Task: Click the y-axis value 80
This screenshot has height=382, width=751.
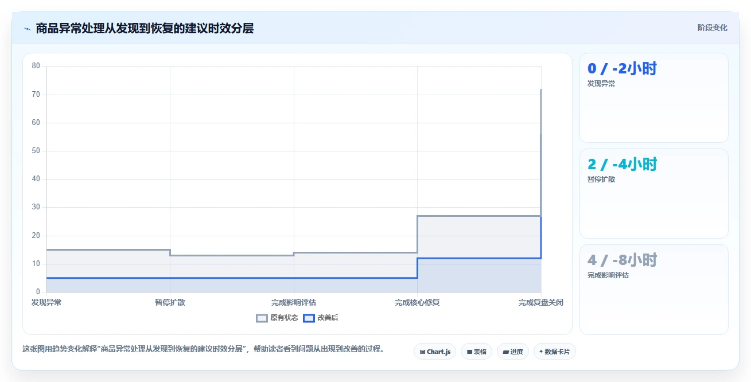Action: pyautogui.click(x=36, y=66)
